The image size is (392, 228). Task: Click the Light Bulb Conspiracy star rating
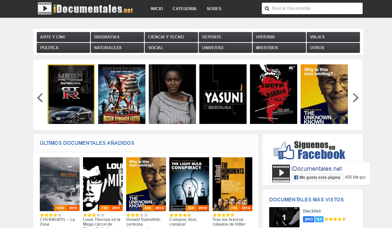[180, 215]
